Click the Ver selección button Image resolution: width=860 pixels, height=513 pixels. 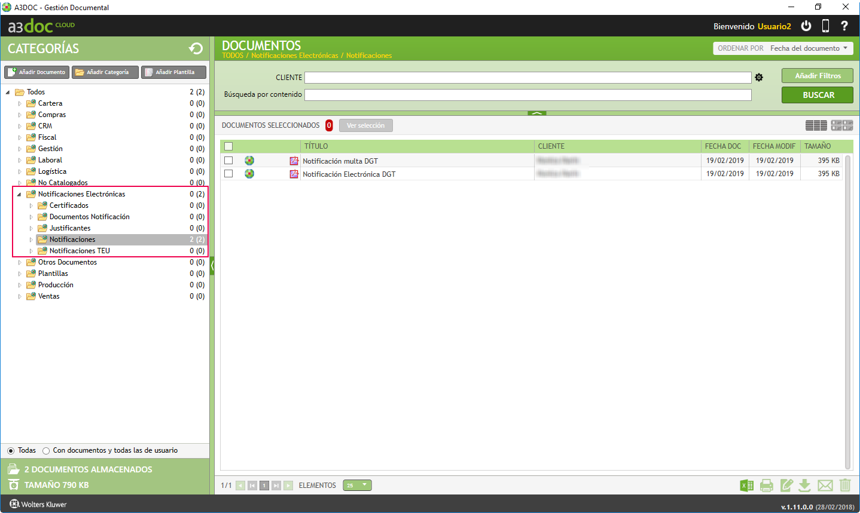tap(366, 125)
